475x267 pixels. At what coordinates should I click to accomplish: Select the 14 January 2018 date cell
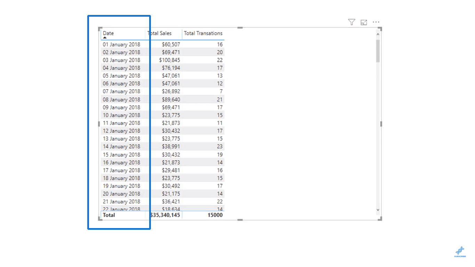pos(121,146)
